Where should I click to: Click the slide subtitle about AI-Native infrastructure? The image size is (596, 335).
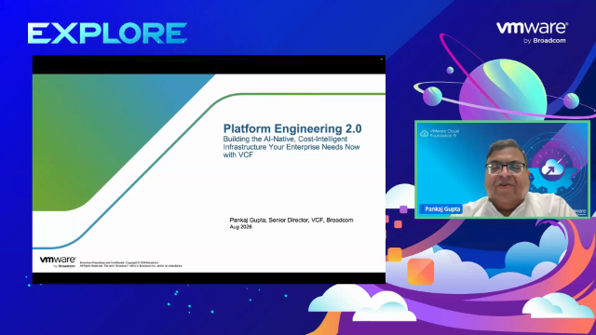pyautogui.click(x=291, y=147)
